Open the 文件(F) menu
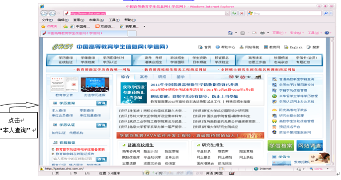The height and width of the screenshot is (180, 341). (x=47, y=20)
